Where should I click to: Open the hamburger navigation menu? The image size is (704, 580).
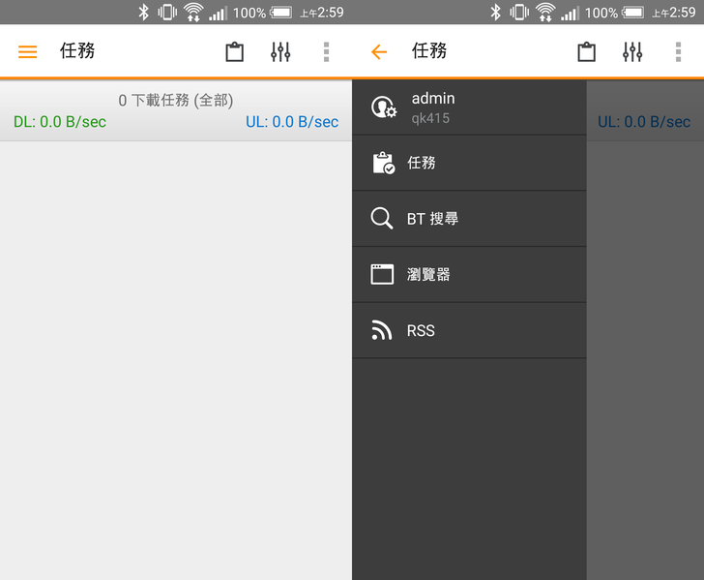pyautogui.click(x=27, y=52)
